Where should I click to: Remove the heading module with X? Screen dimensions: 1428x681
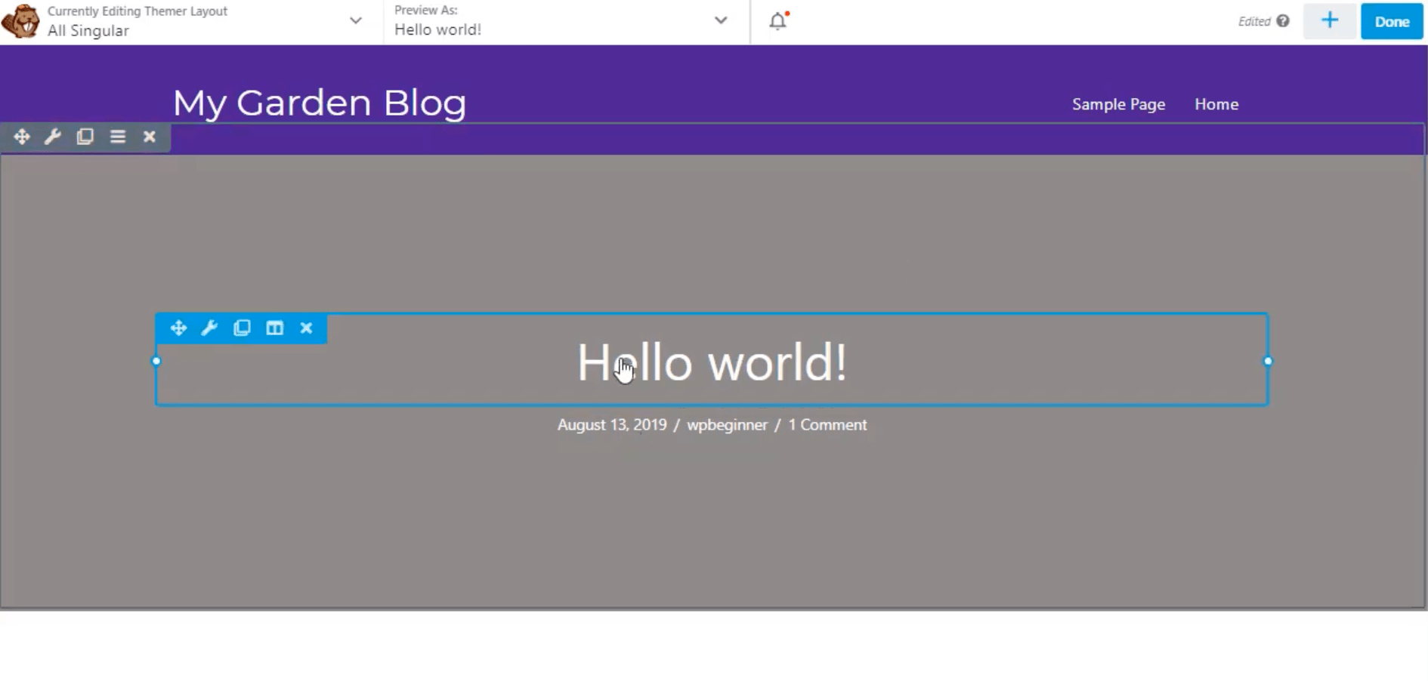coord(306,328)
